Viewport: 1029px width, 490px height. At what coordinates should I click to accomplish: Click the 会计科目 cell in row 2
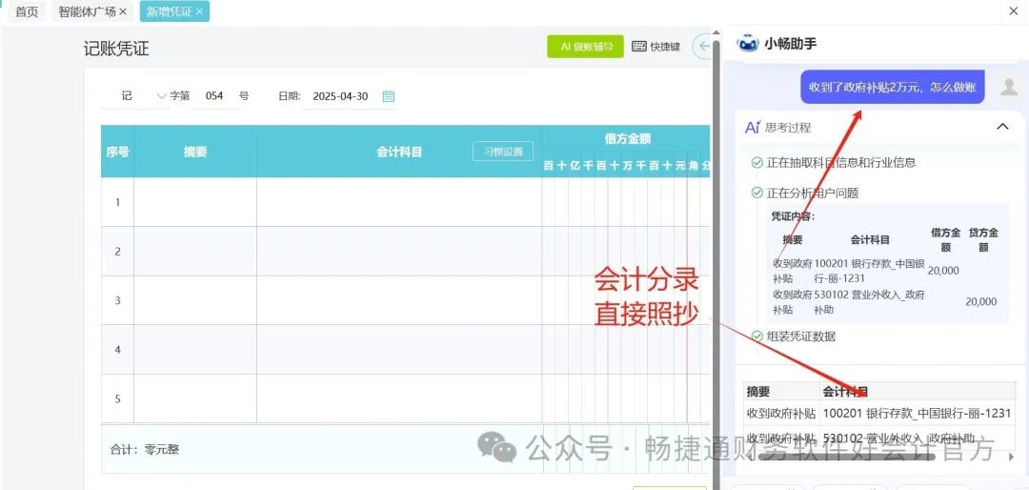(399, 251)
